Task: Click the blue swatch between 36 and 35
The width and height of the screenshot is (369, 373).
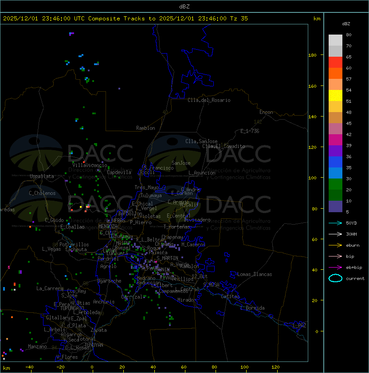Action: (335, 162)
